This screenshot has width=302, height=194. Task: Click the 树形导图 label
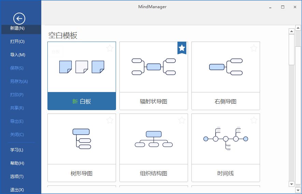pyautogui.click(x=82, y=173)
